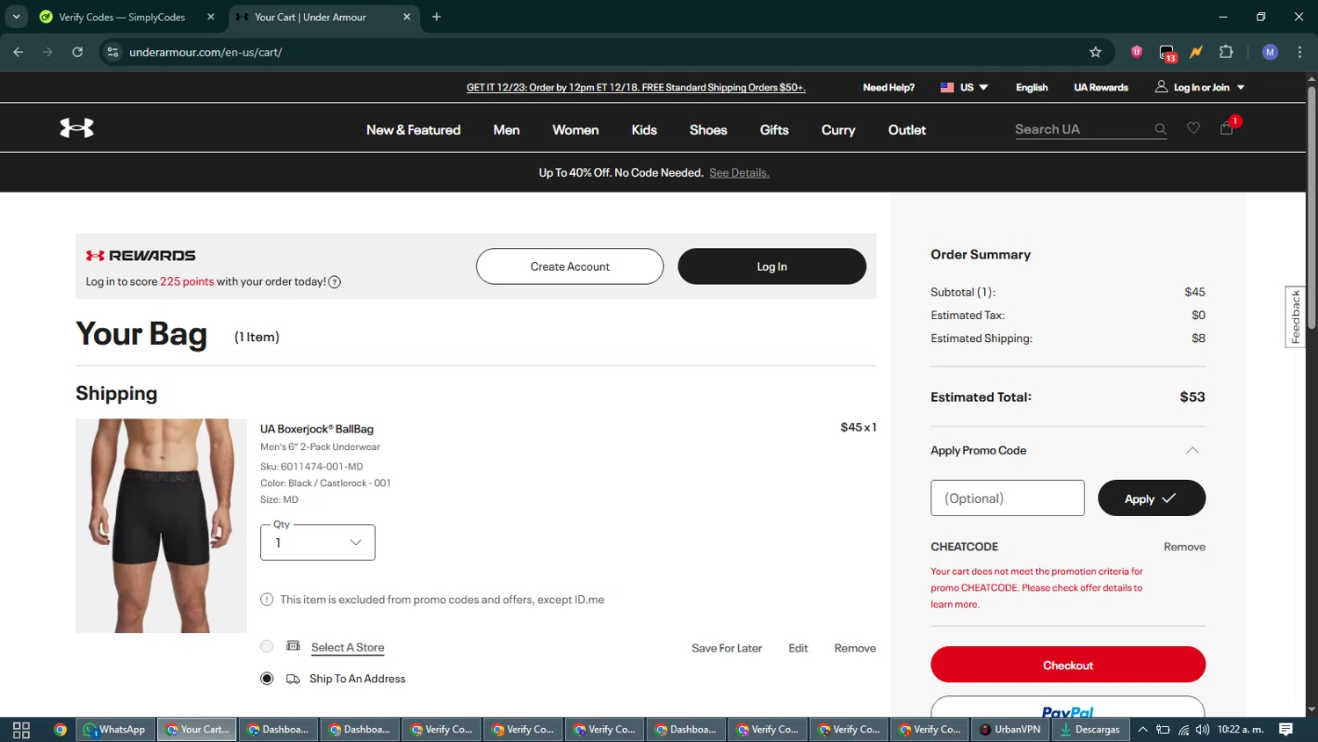Expand the Log In or Join menu
This screenshot has height=742, width=1318.
(1200, 87)
